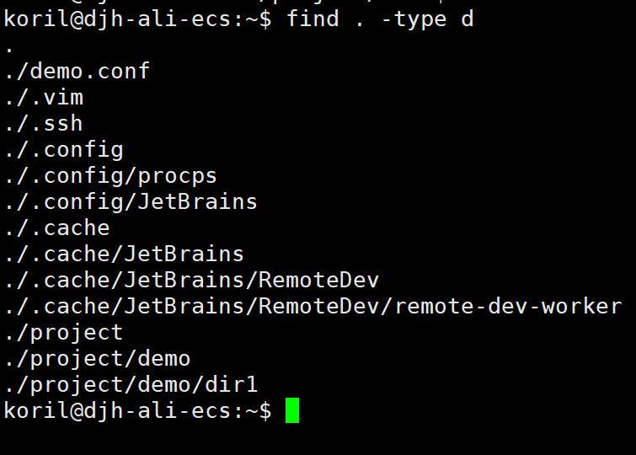The image size is (636, 455).
Task: Click the standalone './project' output line
Action: [x=63, y=332]
